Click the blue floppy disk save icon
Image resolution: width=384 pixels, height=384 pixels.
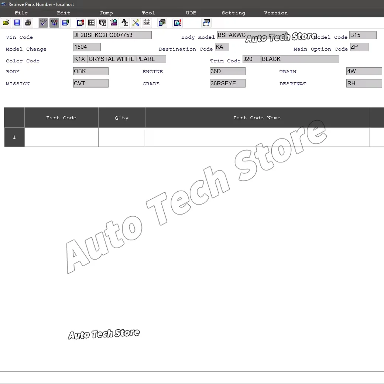click(17, 23)
